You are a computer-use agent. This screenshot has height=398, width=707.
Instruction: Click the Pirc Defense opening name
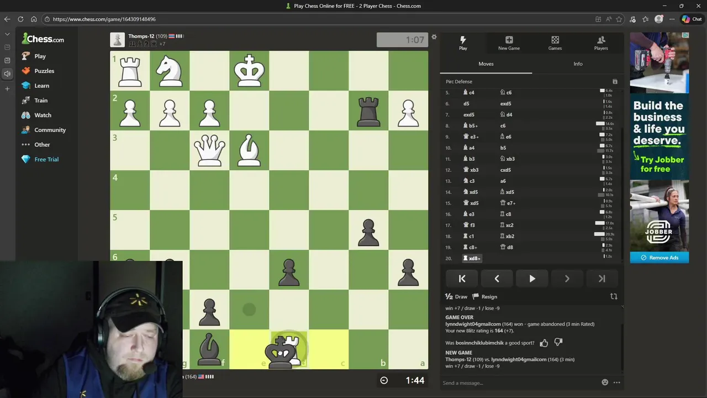point(459,81)
